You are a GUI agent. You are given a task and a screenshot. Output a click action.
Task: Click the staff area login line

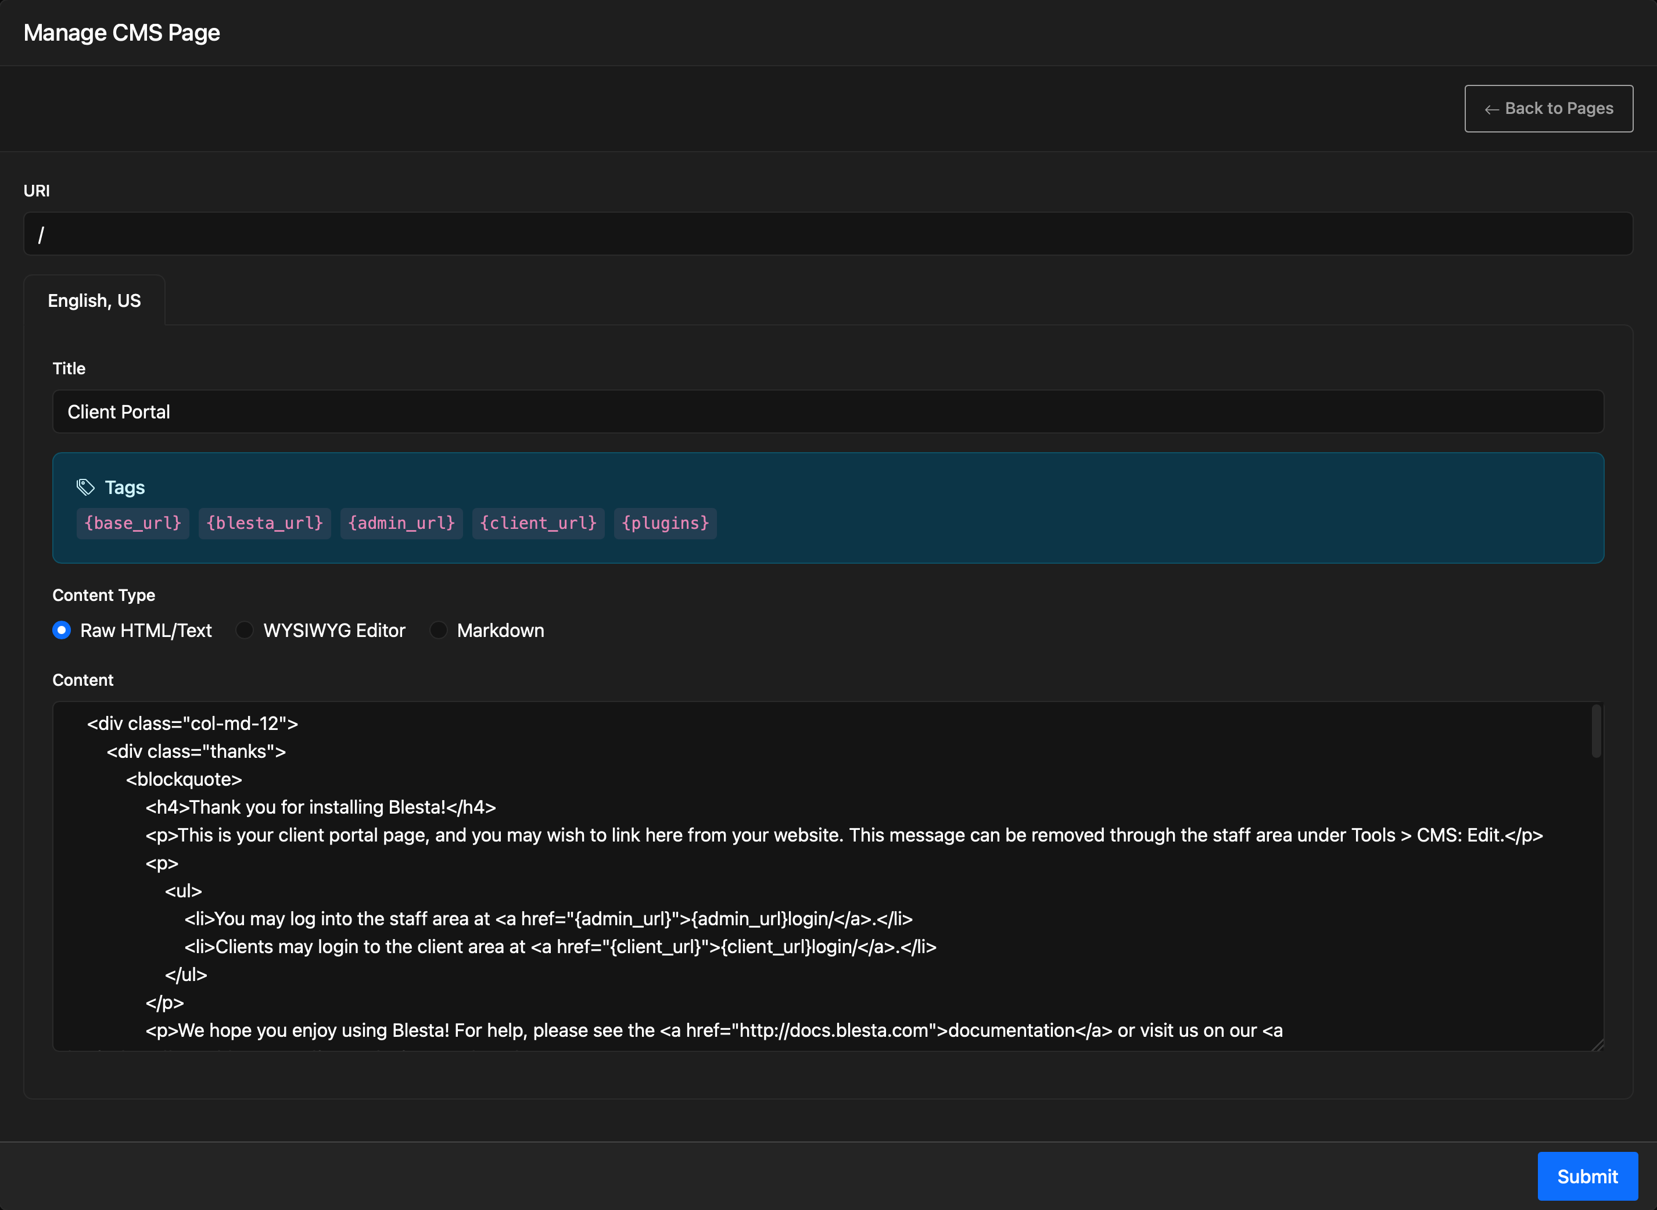pos(548,918)
